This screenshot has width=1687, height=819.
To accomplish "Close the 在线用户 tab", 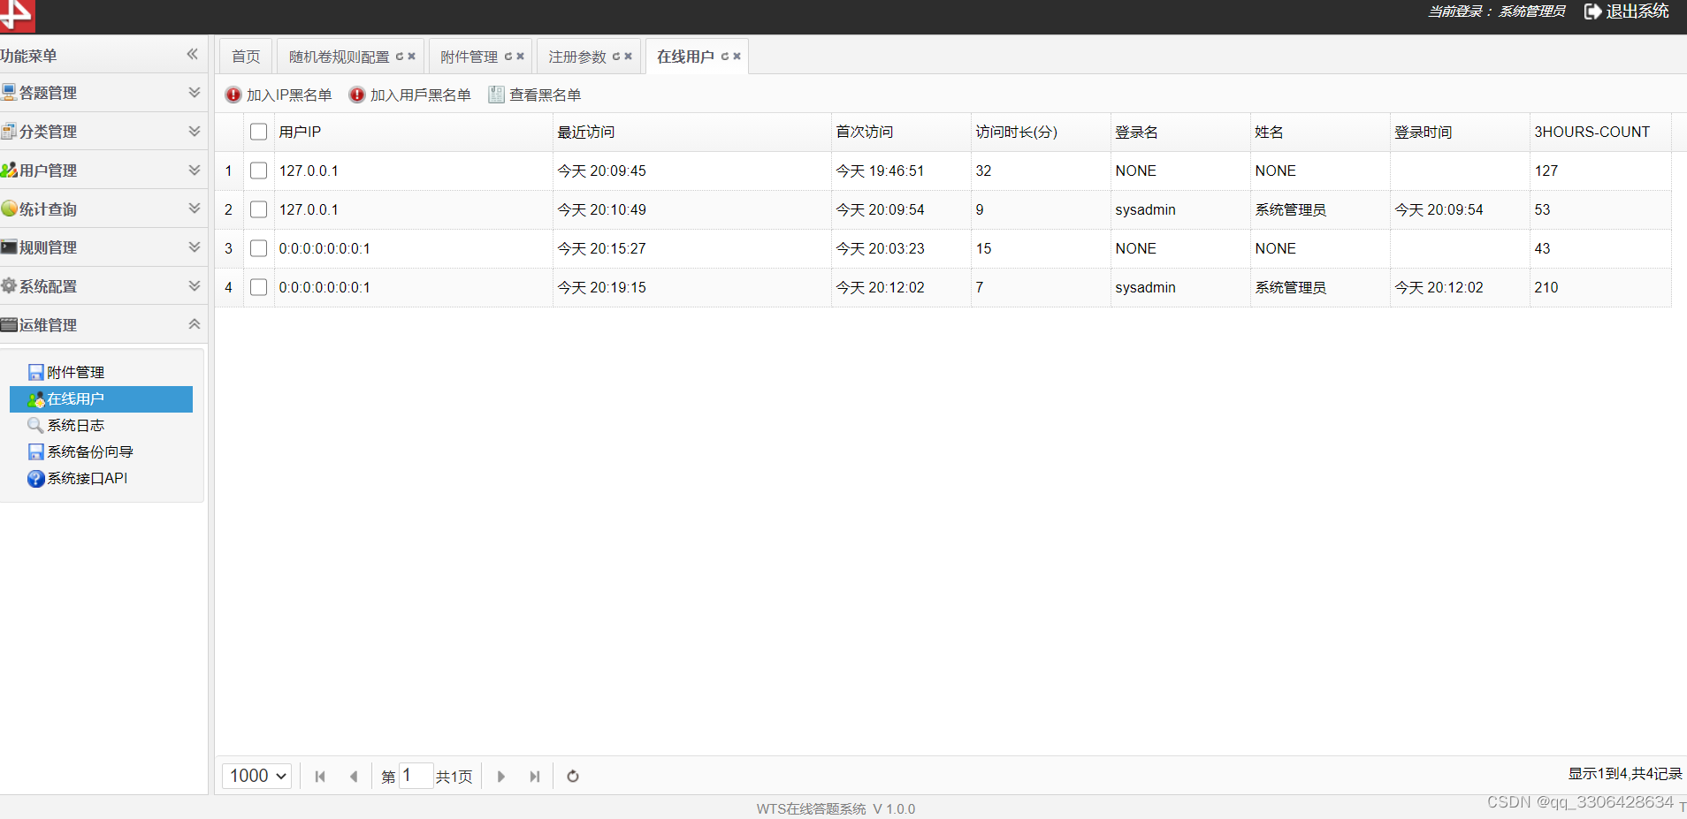I will tap(737, 57).
